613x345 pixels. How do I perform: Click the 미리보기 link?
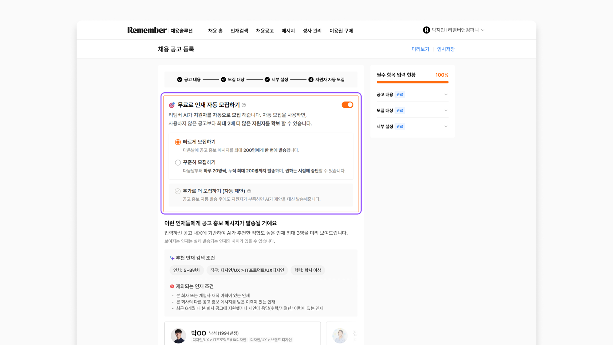[x=420, y=49]
